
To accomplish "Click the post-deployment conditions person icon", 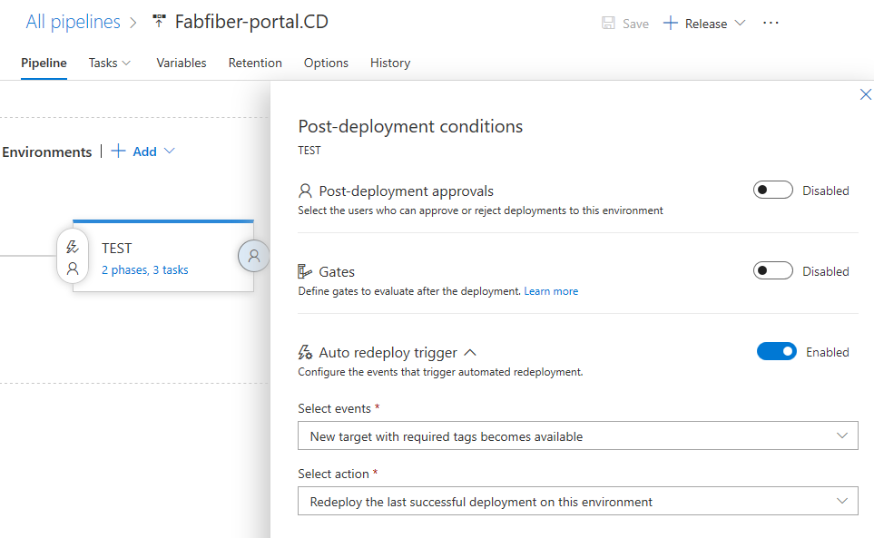I will (x=254, y=257).
